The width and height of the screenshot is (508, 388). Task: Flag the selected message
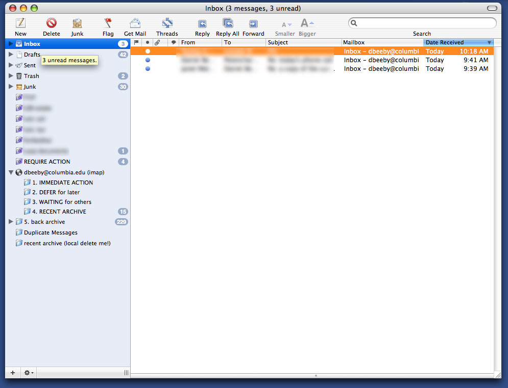point(108,23)
